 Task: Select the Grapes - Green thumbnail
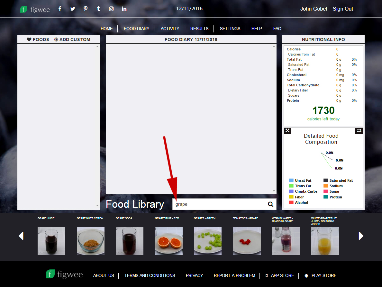tap(208, 241)
